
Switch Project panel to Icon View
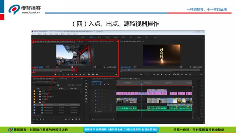(41, 119)
